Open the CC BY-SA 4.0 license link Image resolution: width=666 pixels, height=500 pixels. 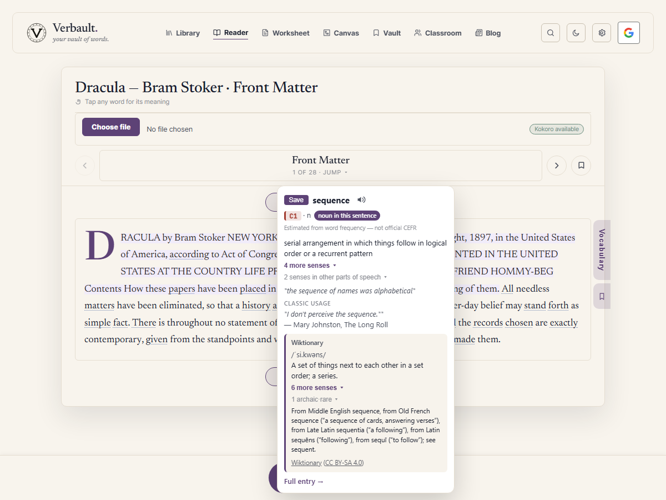(x=344, y=463)
